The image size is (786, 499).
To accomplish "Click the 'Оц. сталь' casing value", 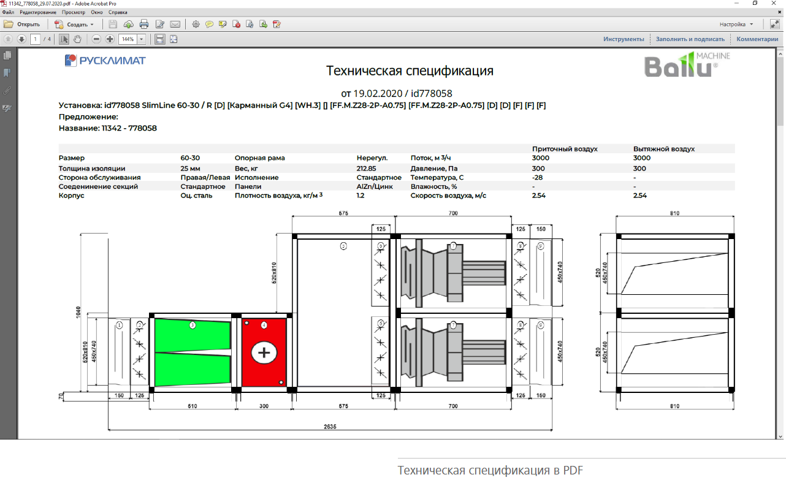I will click(196, 196).
